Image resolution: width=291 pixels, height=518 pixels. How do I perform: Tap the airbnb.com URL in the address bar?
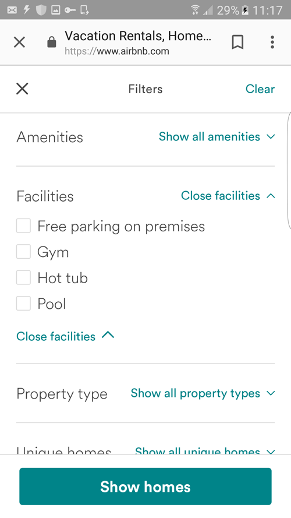117,51
